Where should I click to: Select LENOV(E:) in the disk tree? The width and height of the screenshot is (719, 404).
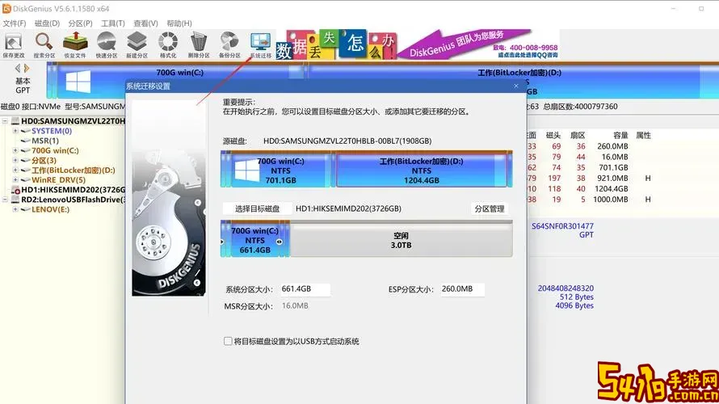[50, 209]
